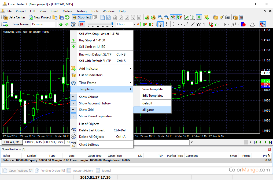This screenshot has height=180, width=273.
Task: Click the Stop Test button
Action: pyautogui.click(x=82, y=17)
